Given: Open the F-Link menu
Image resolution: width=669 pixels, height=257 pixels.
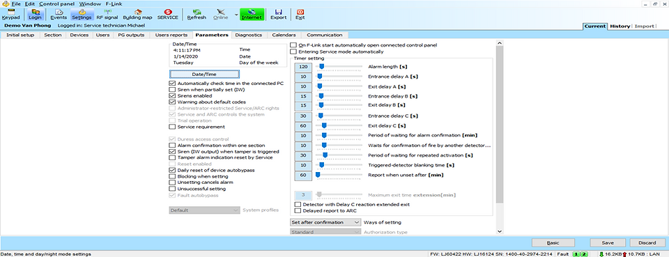Looking at the screenshot, I should (x=114, y=3).
